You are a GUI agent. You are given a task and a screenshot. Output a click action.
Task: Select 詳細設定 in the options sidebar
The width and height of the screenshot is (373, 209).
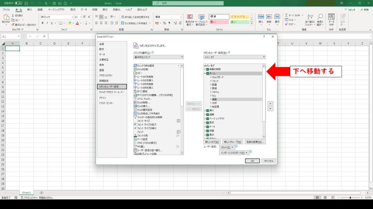(104, 81)
